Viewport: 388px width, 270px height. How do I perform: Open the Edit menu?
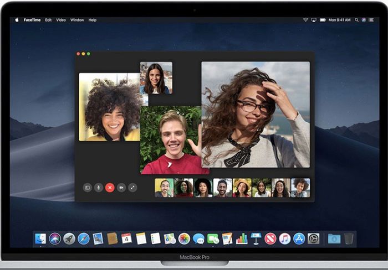48,20
